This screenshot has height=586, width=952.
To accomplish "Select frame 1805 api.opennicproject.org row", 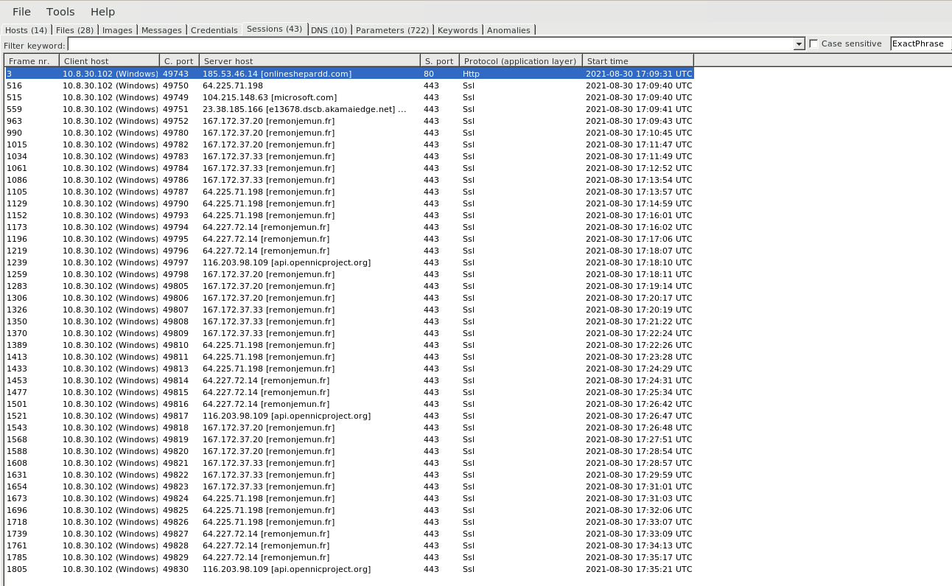I will 349,569.
